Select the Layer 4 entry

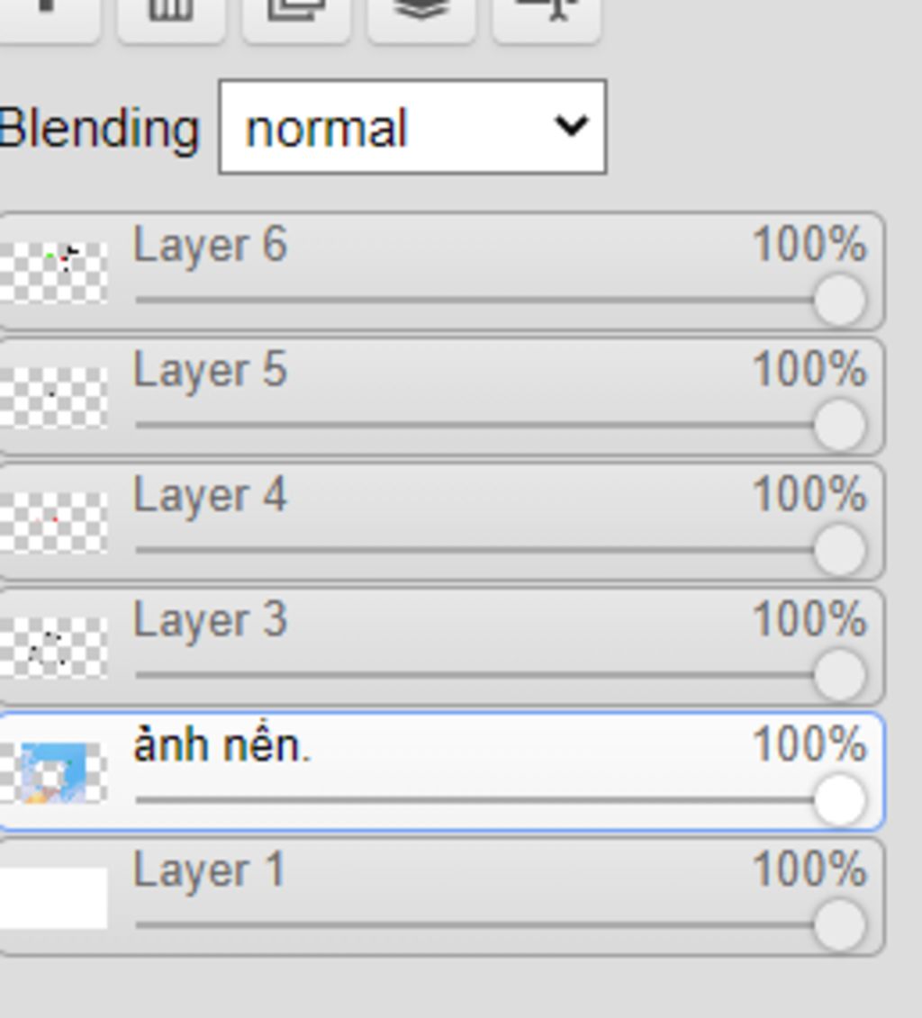[210, 495]
